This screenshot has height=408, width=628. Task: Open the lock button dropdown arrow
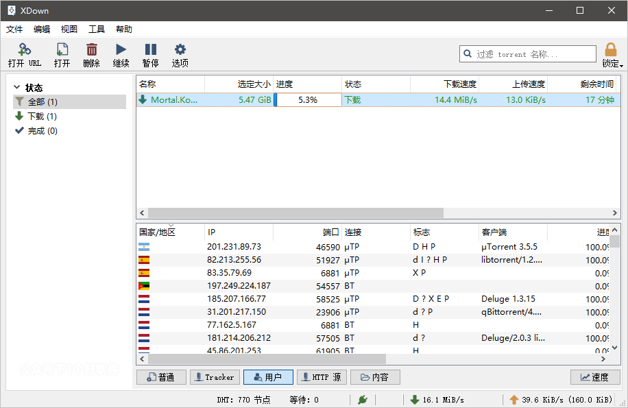click(x=621, y=65)
